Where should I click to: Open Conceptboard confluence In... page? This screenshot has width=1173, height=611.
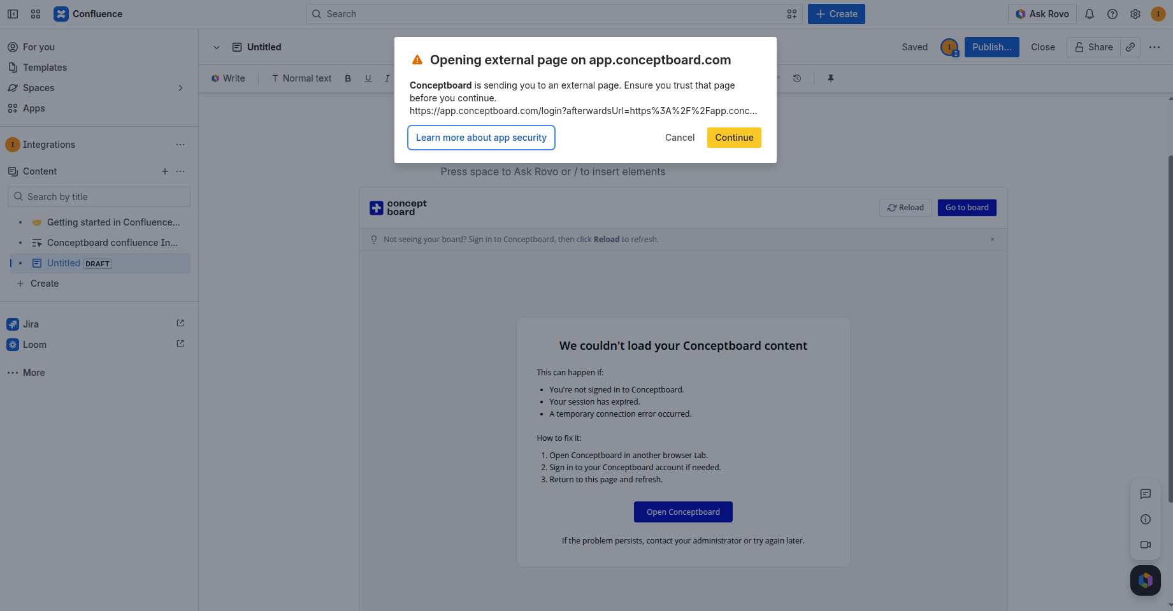point(112,243)
